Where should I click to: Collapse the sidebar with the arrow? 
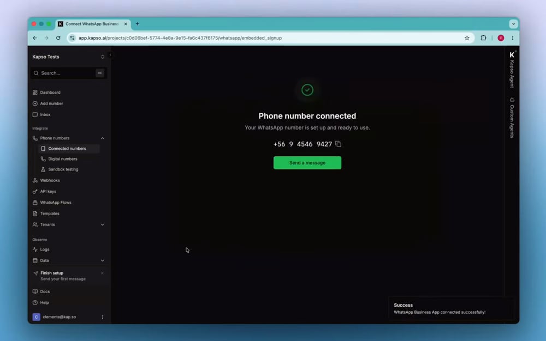pyautogui.click(x=110, y=55)
